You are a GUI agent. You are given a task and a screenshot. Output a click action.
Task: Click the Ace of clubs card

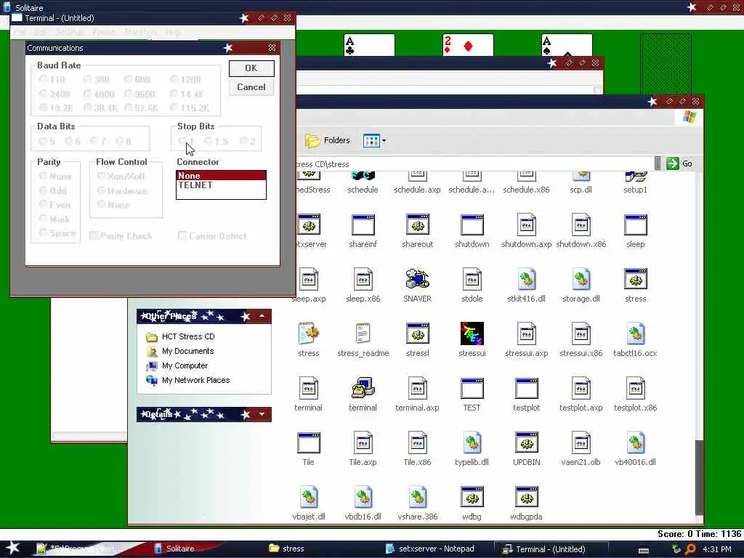[x=368, y=45]
